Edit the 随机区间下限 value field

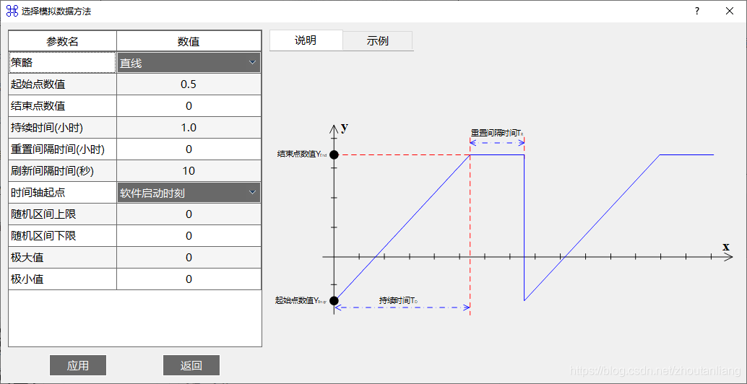pos(189,236)
